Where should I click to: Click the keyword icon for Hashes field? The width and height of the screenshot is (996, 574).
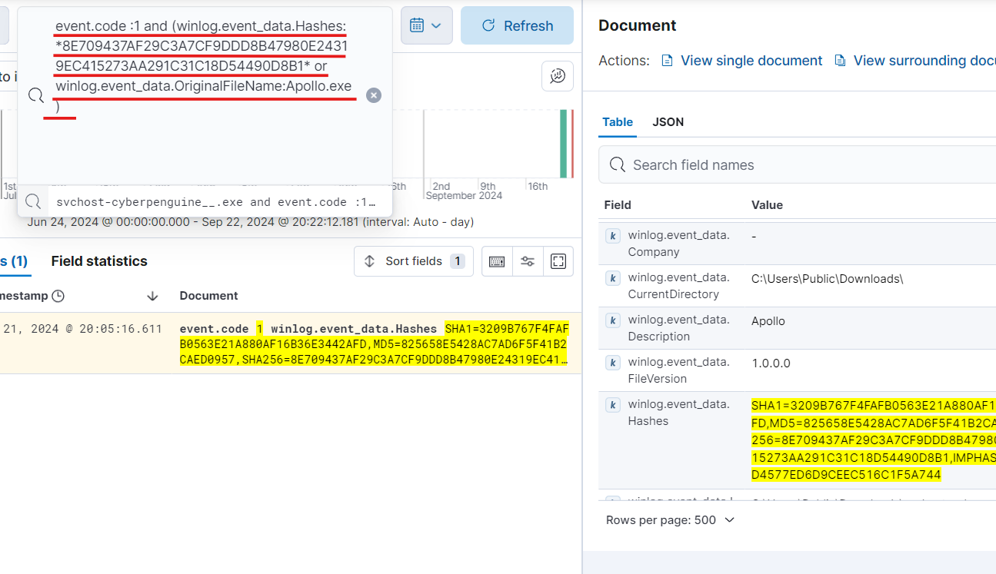(612, 405)
